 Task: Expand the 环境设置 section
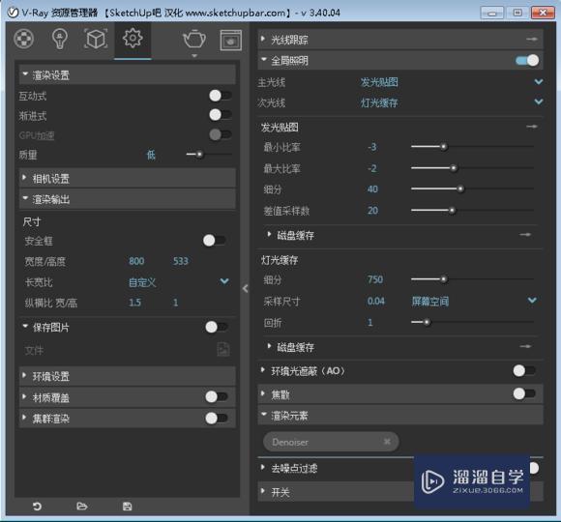tap(127, 376)
